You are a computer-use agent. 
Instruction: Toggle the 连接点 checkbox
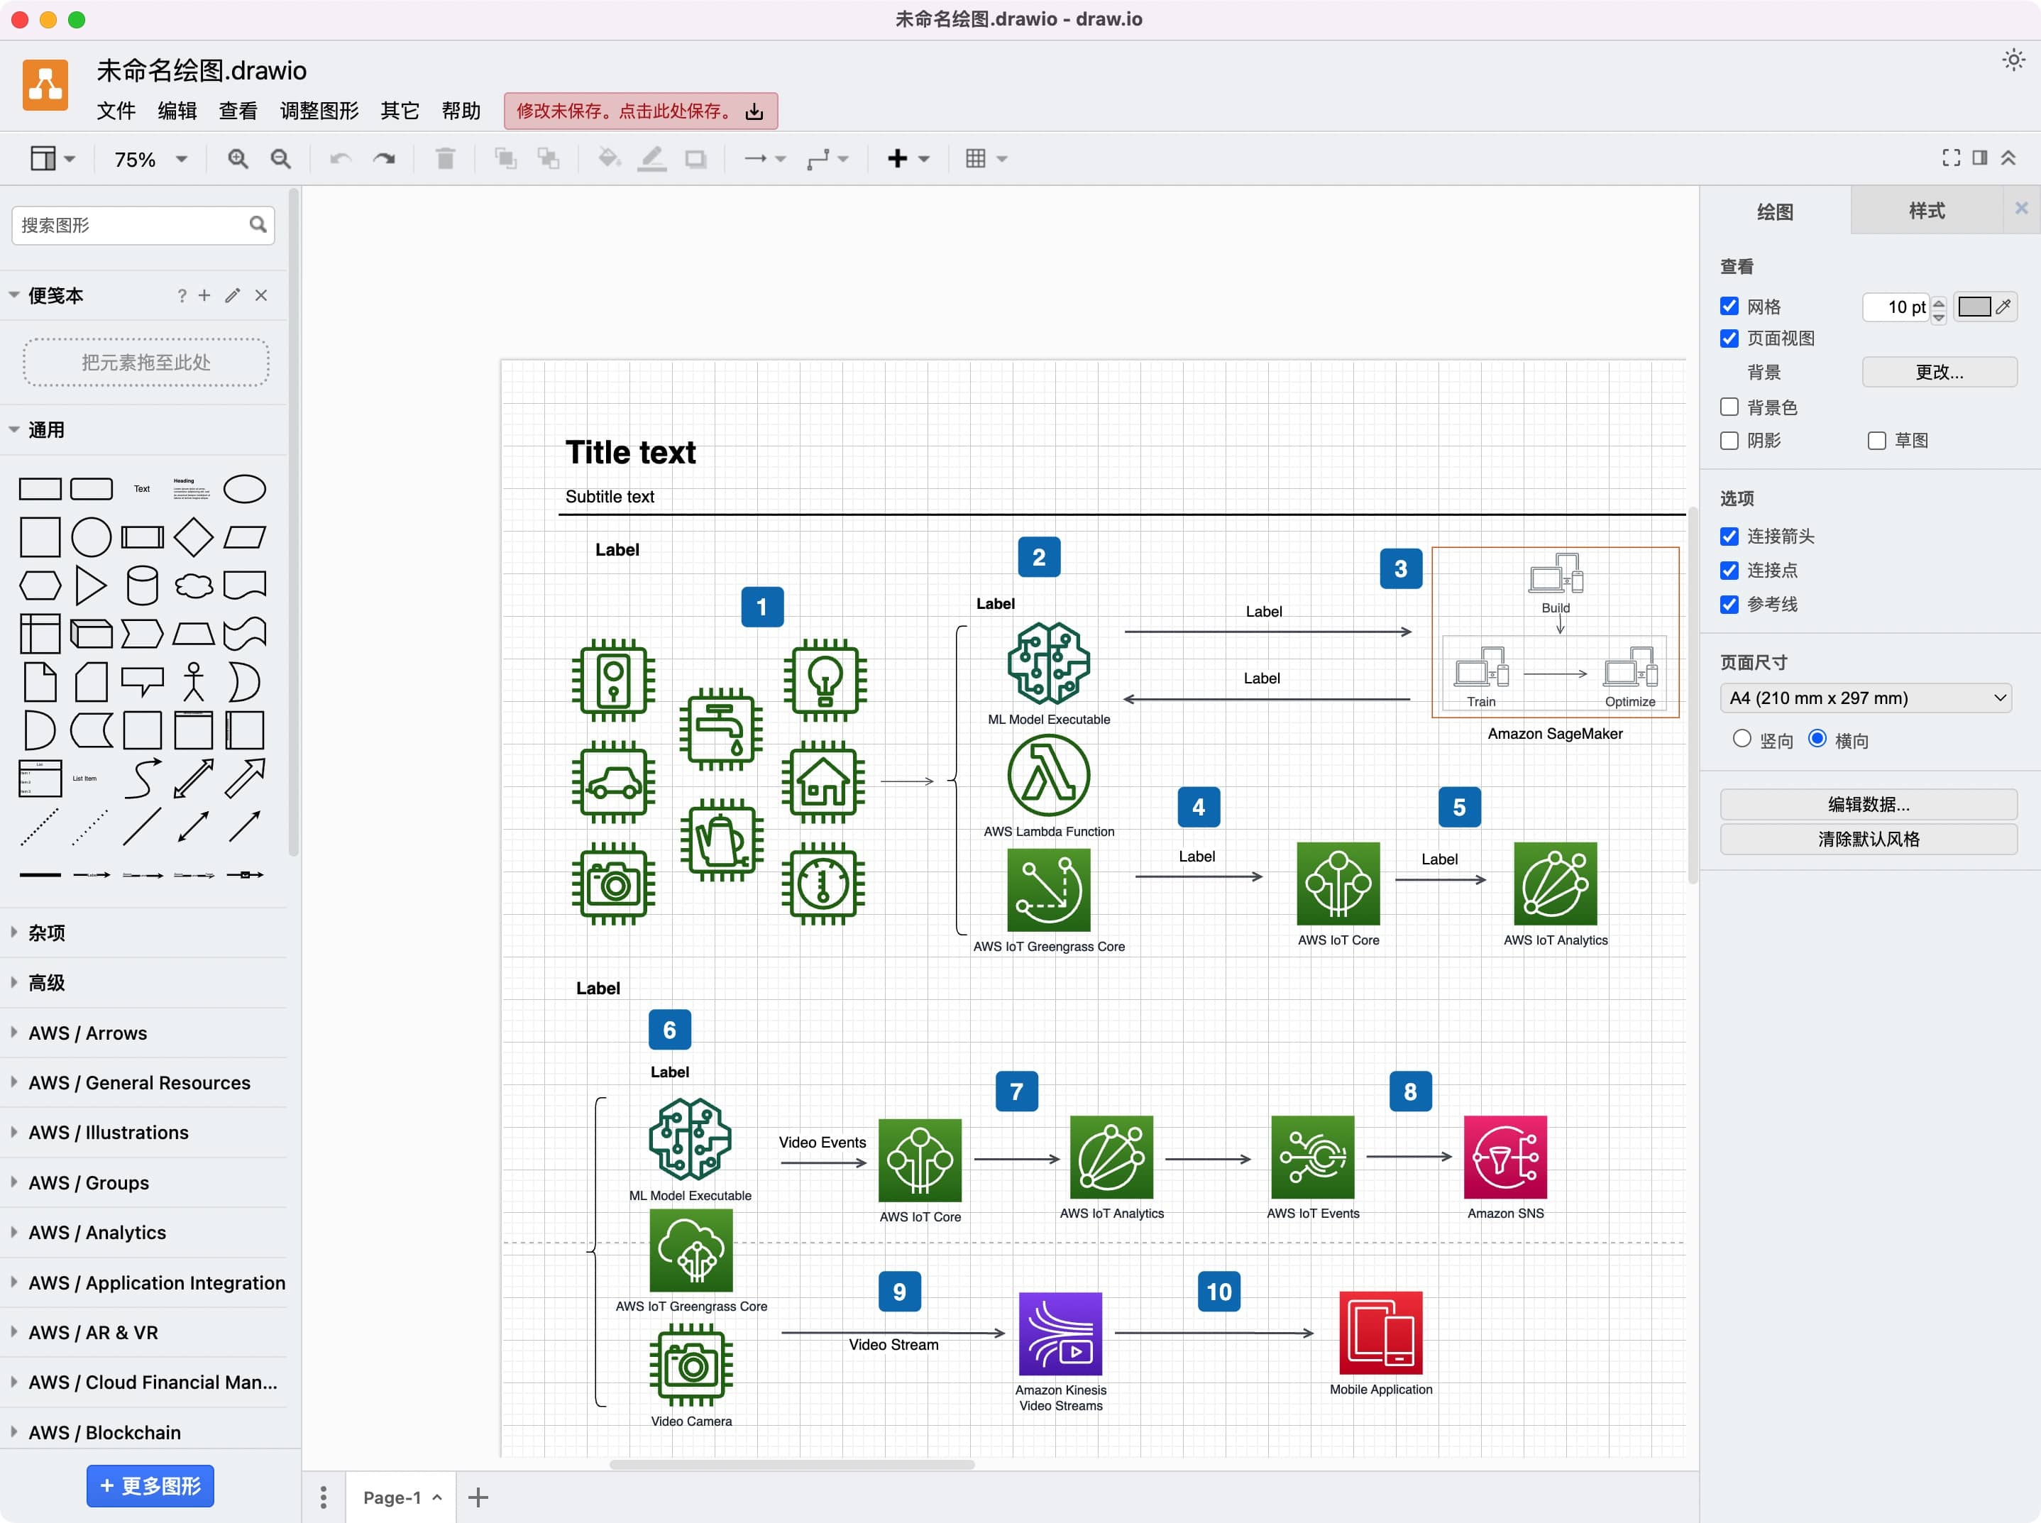(1729, 570)
